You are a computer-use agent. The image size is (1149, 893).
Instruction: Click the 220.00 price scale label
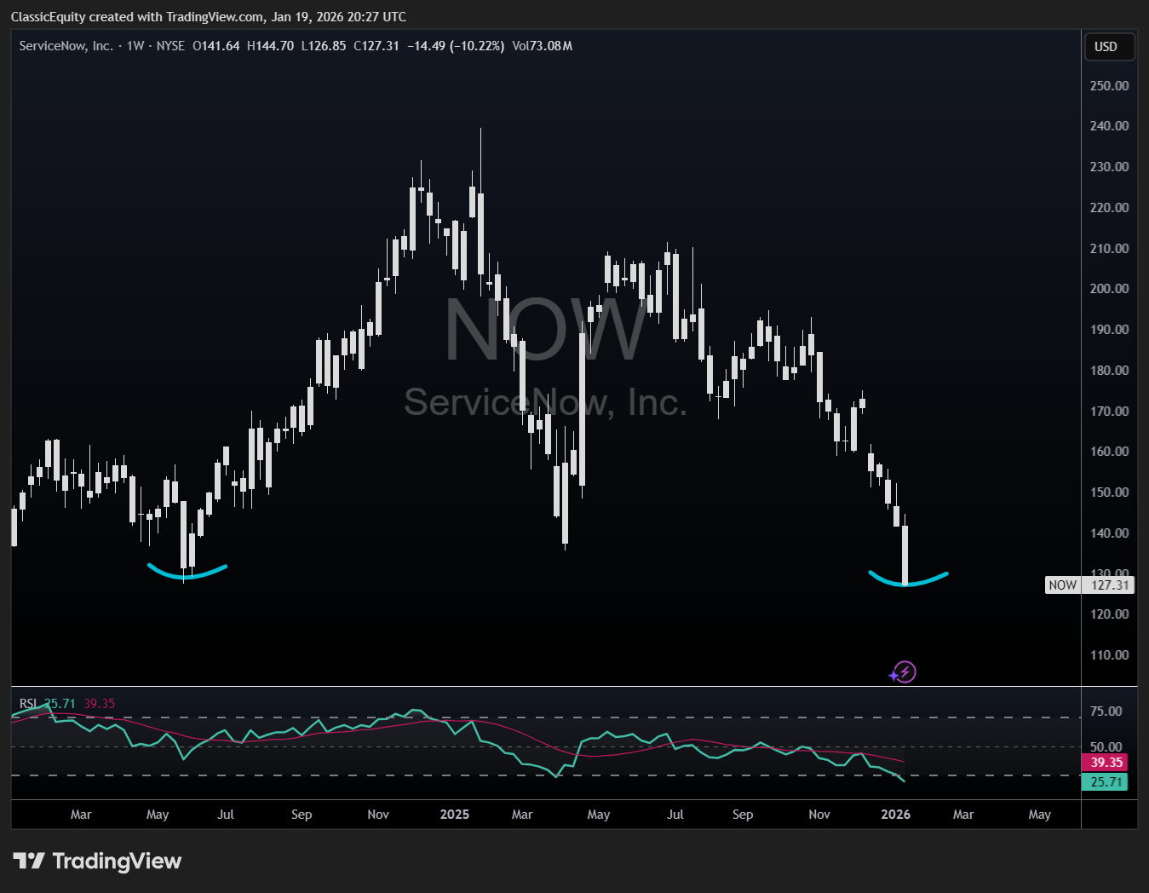pos(1110,208)
